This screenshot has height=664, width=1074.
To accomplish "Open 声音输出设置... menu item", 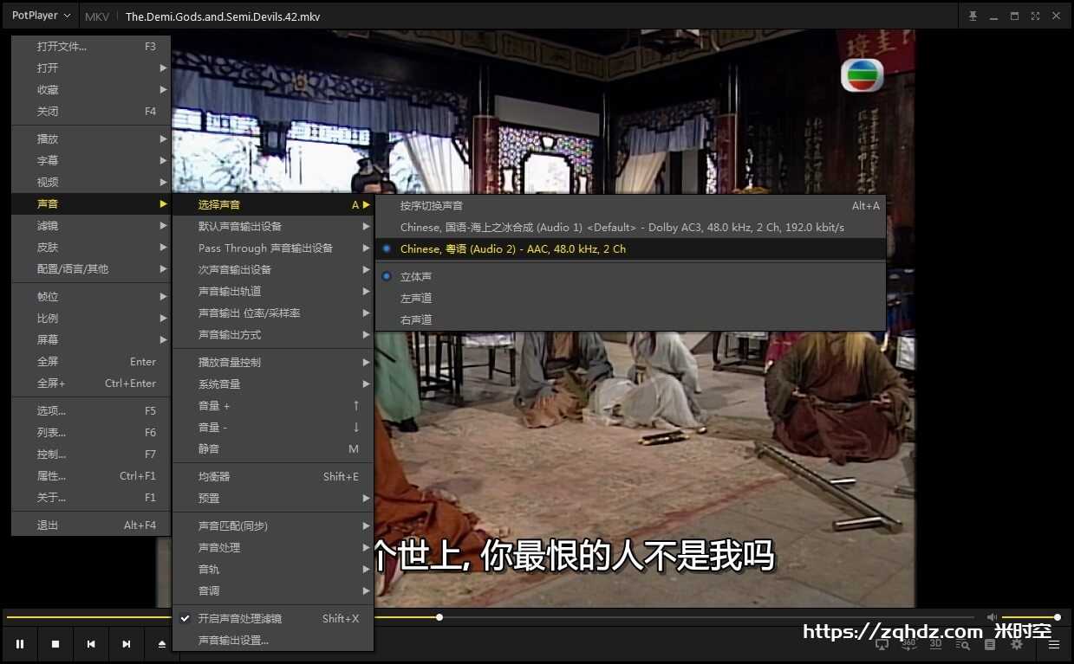I will (x=273, y=640).
